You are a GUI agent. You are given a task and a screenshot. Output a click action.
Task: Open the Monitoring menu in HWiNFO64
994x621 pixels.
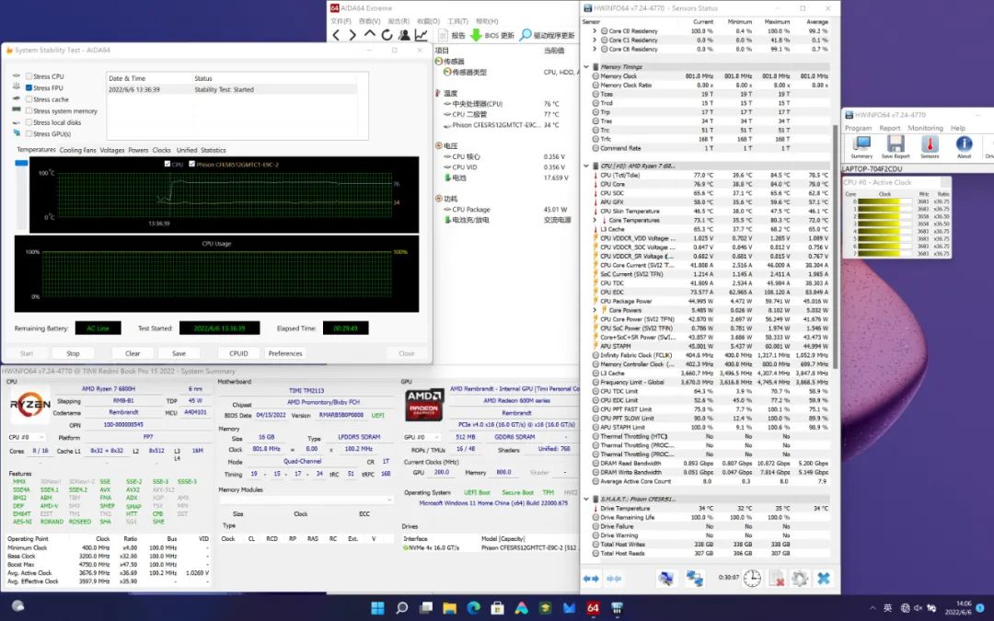tap(925, 128)
